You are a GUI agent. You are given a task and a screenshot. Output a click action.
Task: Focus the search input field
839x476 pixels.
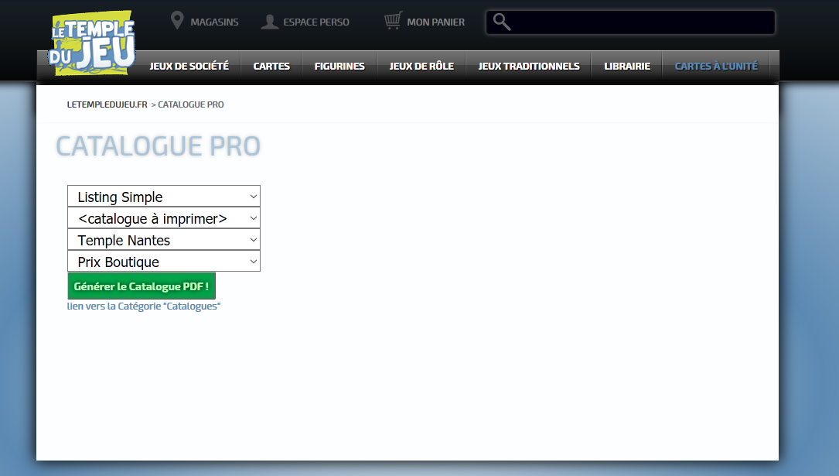642,22
